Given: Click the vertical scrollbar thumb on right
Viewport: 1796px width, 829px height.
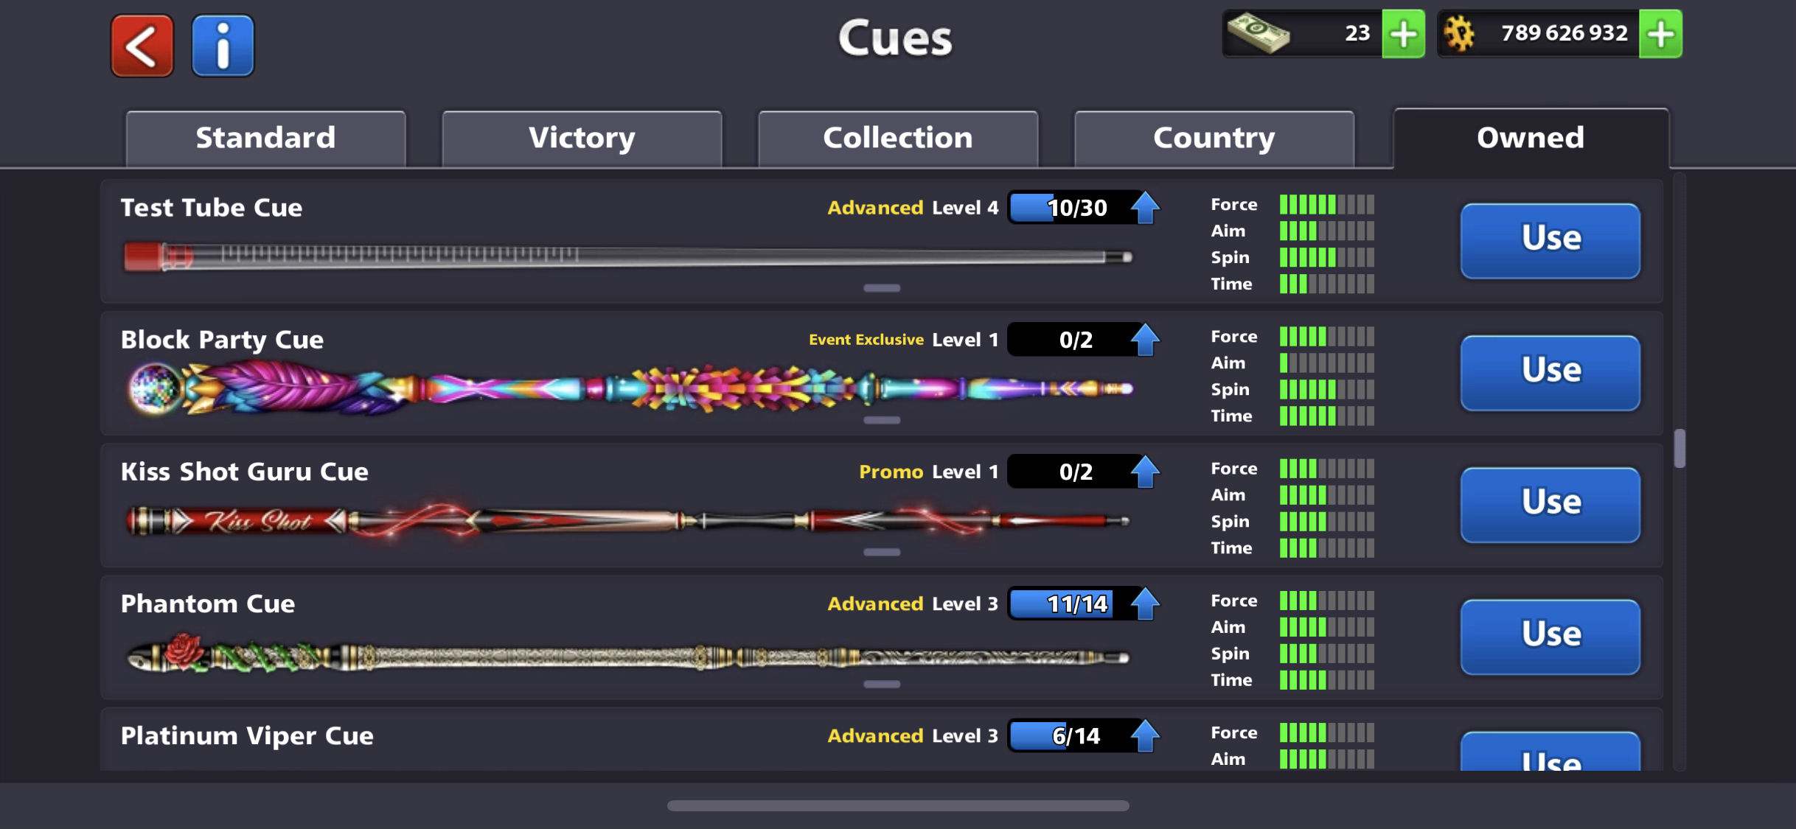Looking at the screenshot, I should click(1680, 448).
